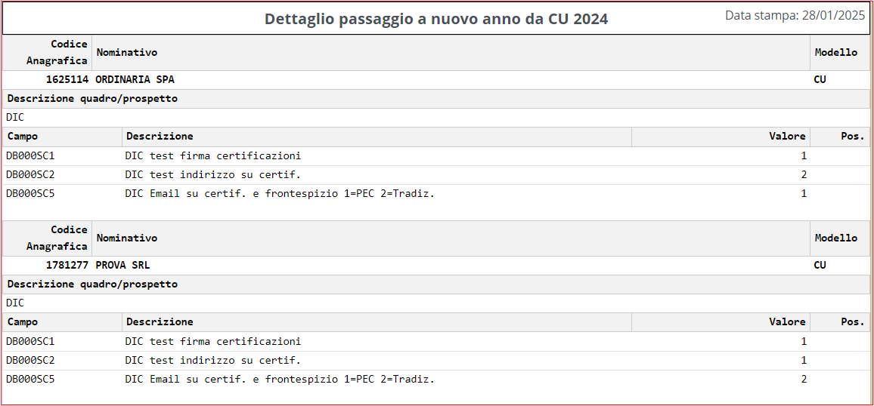Viewport: 874px width, 406px height.
Task: Click the DB000SC2 value 2 for ORDINARIA SPA
Action: coord(804,174)
